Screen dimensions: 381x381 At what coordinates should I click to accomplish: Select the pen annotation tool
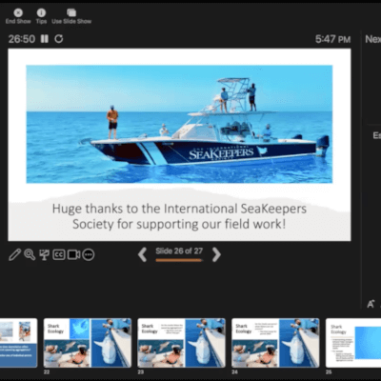coord(14,254)
